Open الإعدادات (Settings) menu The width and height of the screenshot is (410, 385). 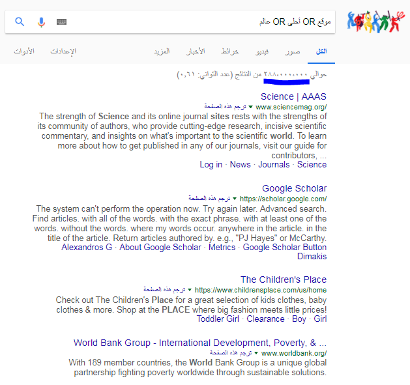(x=63, y=51)
